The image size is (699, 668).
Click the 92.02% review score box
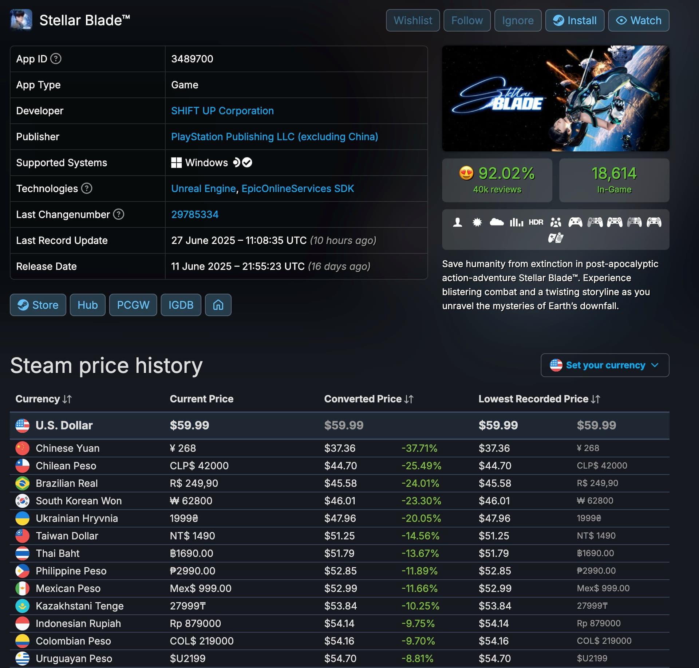click(497, 180)
